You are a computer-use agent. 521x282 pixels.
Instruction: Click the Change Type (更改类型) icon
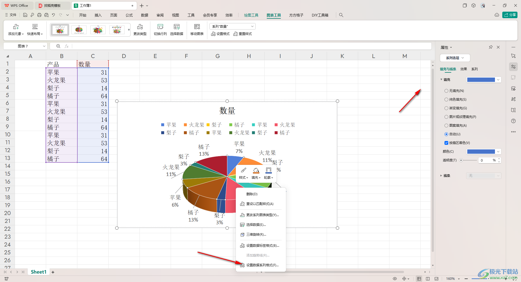click(140, 27)
